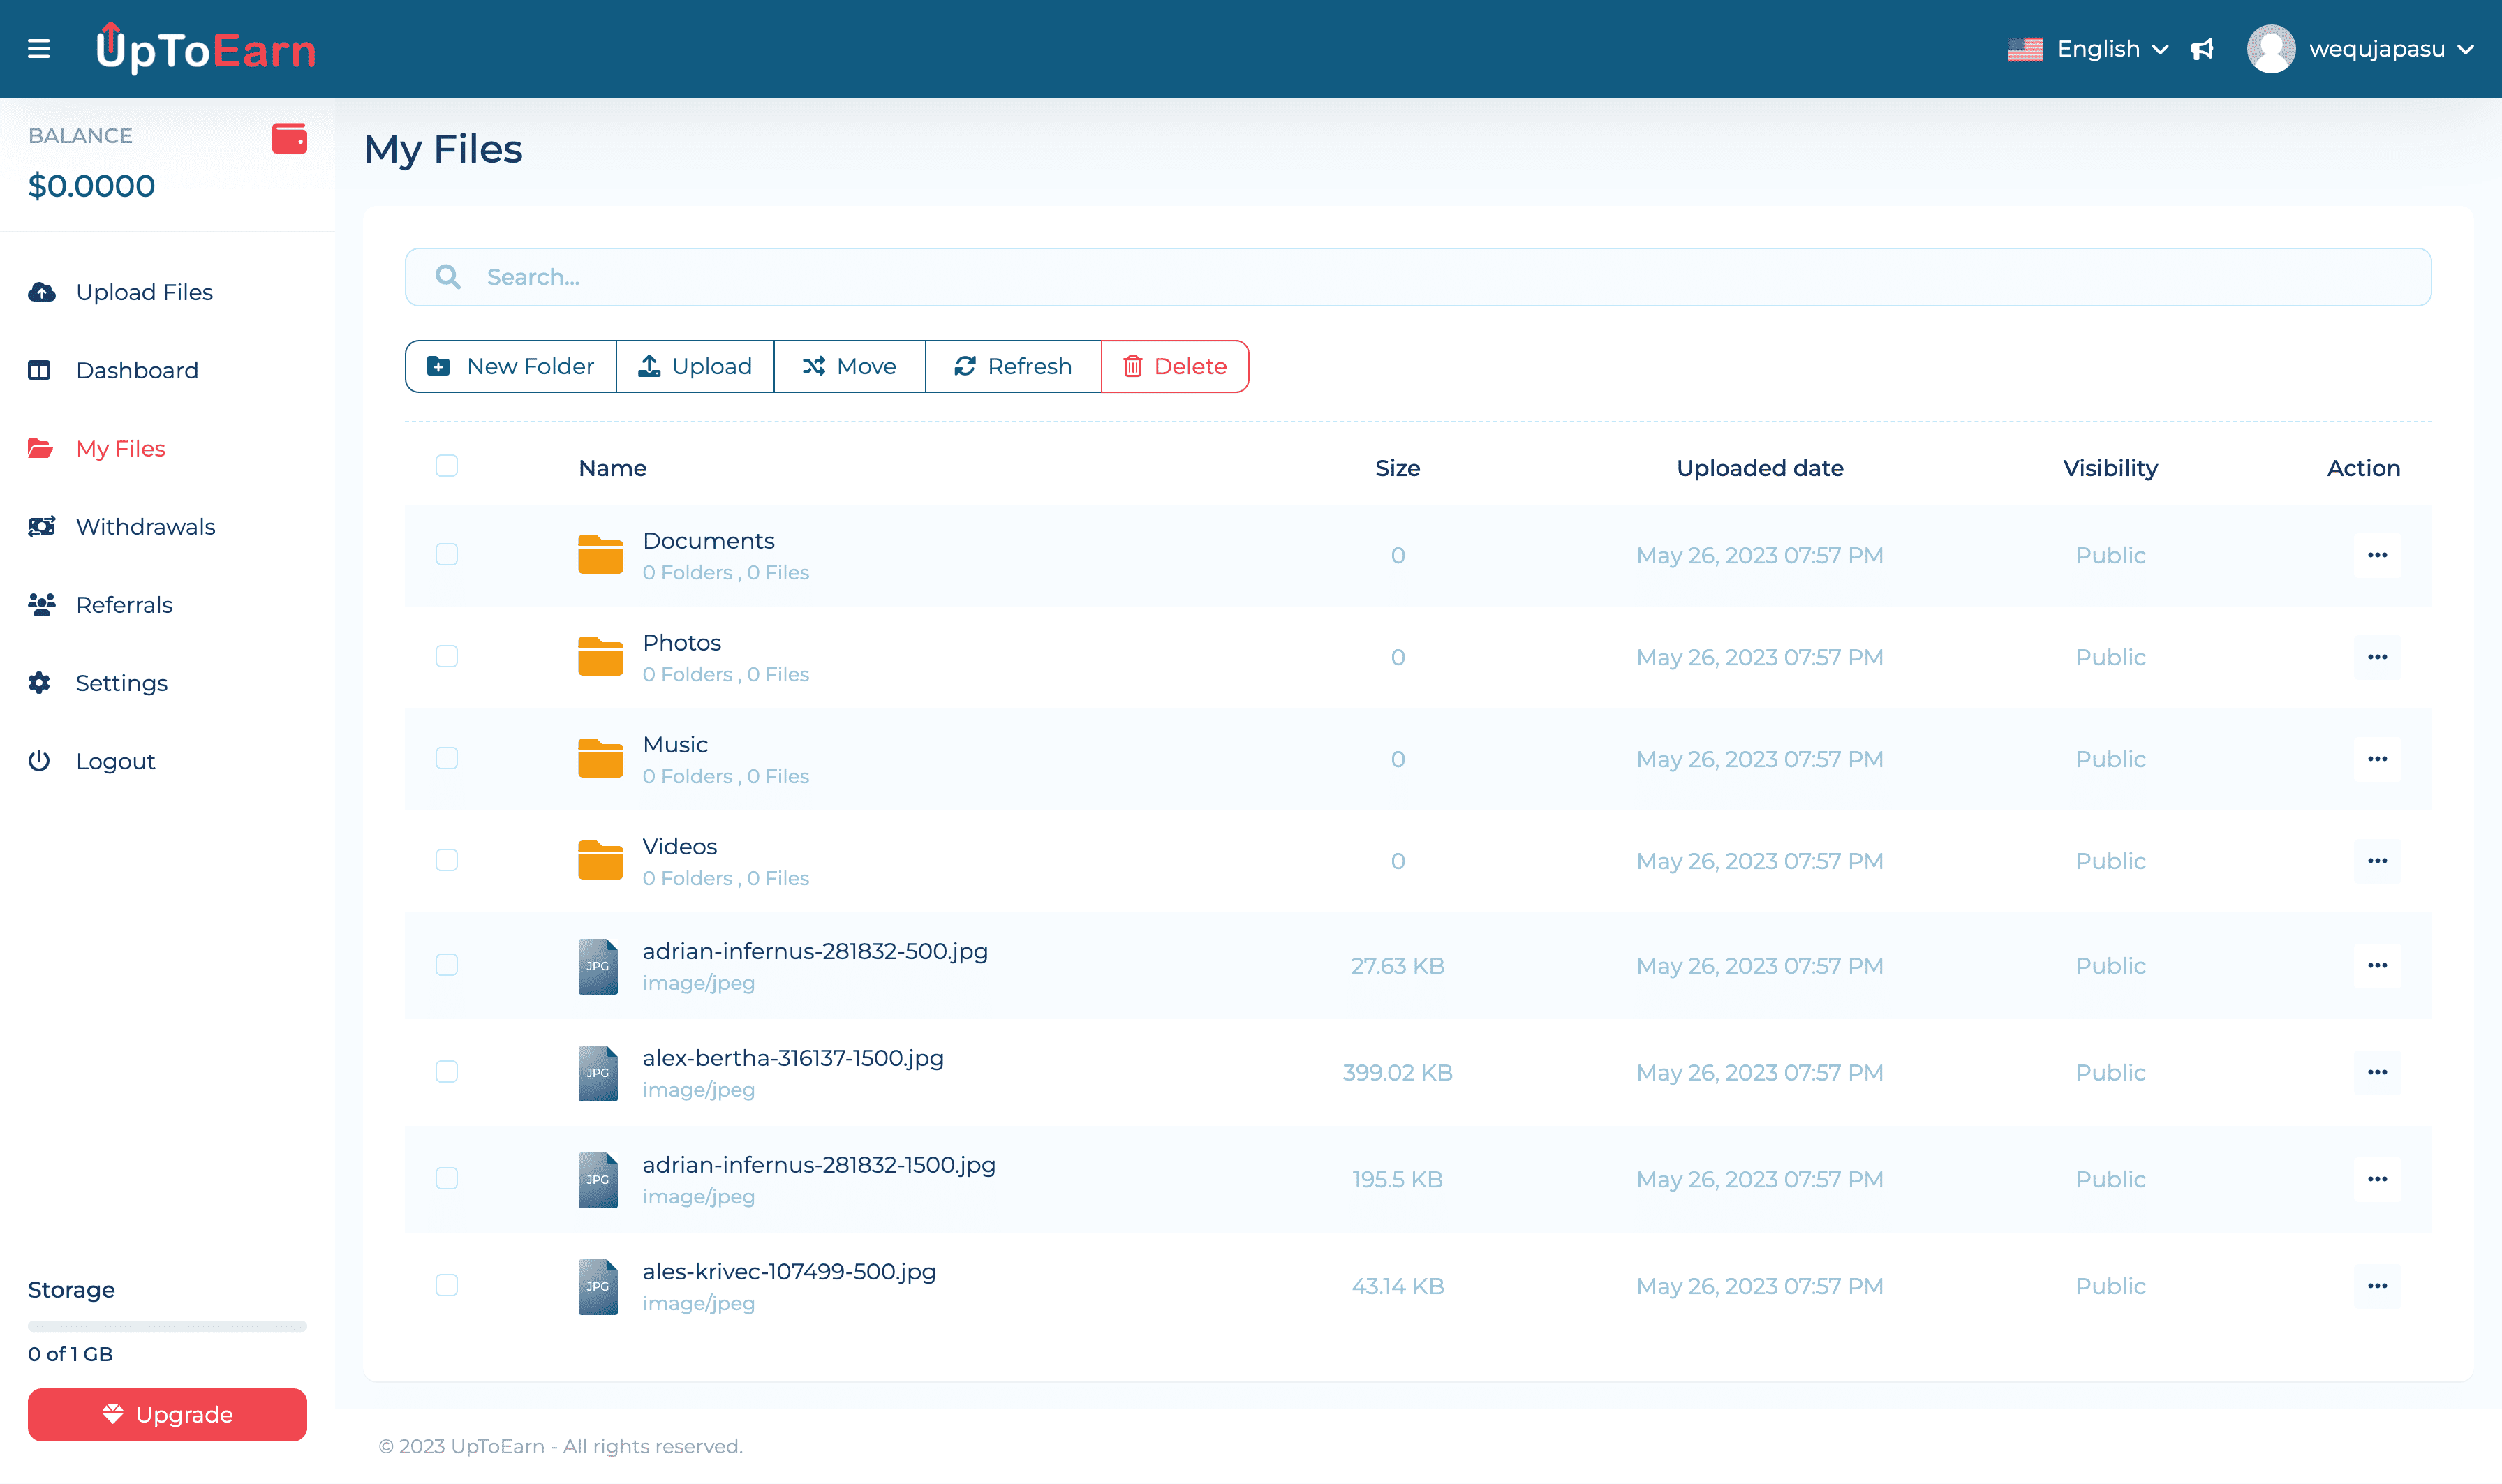Open file ales-krivec-107499-500.jpg by name
Screen dimensions: 2502x1484
tap(789, 1272)
